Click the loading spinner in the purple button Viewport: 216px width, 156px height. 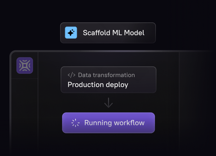75,123
